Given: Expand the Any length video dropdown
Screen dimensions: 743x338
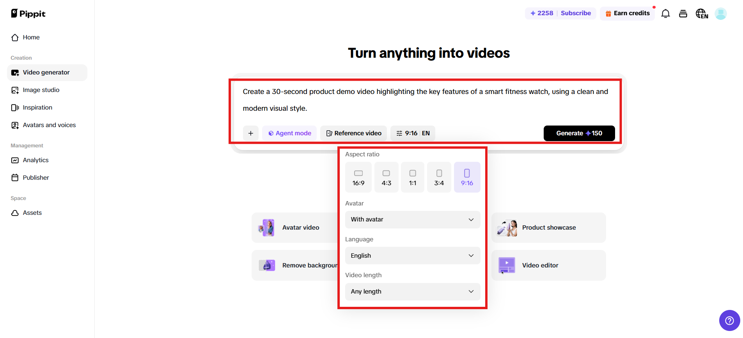Looking at the screenshot, I should 412,292.
